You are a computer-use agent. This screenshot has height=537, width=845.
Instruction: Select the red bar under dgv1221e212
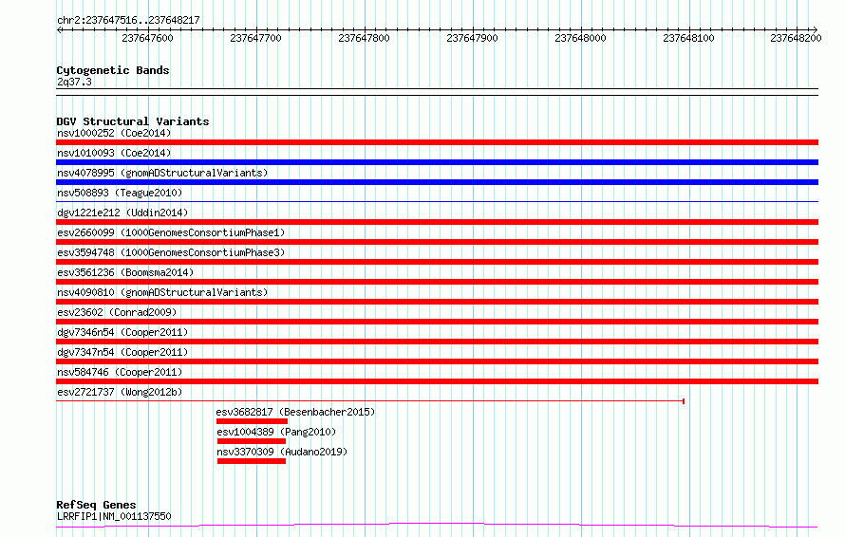[437, 222]
